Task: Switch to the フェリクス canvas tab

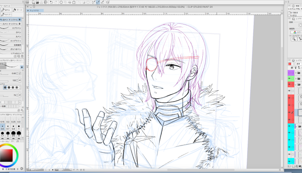Action: pyautogui.click(x=34, y=11)
